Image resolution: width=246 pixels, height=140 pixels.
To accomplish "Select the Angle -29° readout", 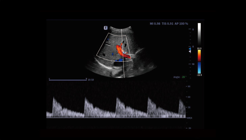I will pos(180,77).
